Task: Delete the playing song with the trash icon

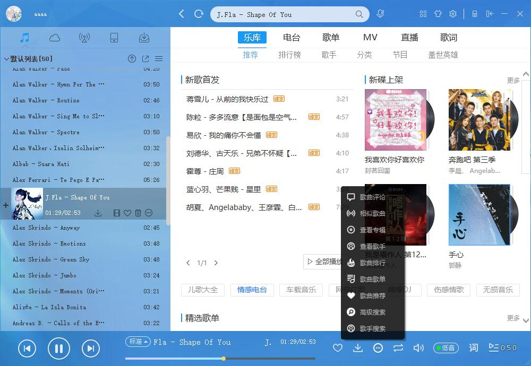Action: [x=138, y=213]
